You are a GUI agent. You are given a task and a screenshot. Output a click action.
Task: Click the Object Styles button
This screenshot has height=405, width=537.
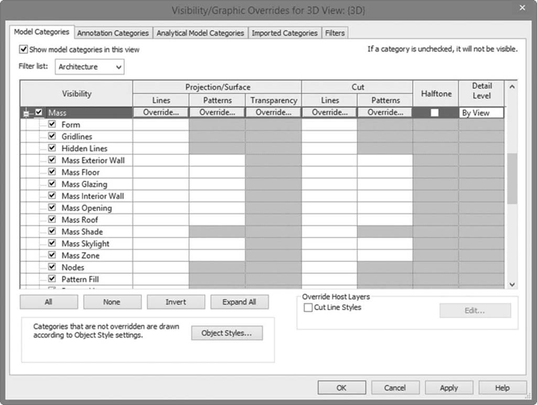(x=227, y=333)
